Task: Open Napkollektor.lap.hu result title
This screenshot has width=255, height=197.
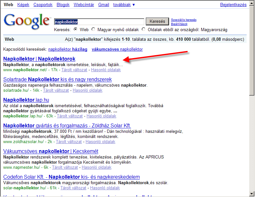Action: pos(26,100)
